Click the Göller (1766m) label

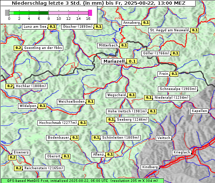(x=156, y=53)
